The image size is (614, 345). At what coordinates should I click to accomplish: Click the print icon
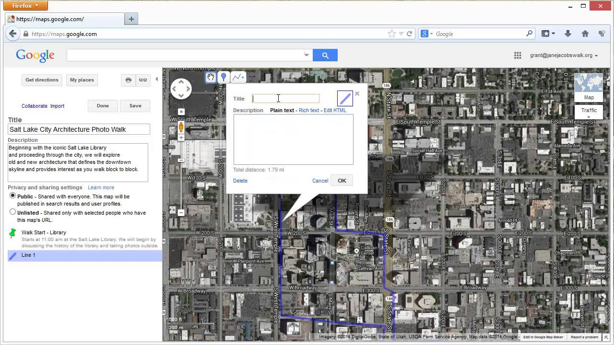coord(129,80)
